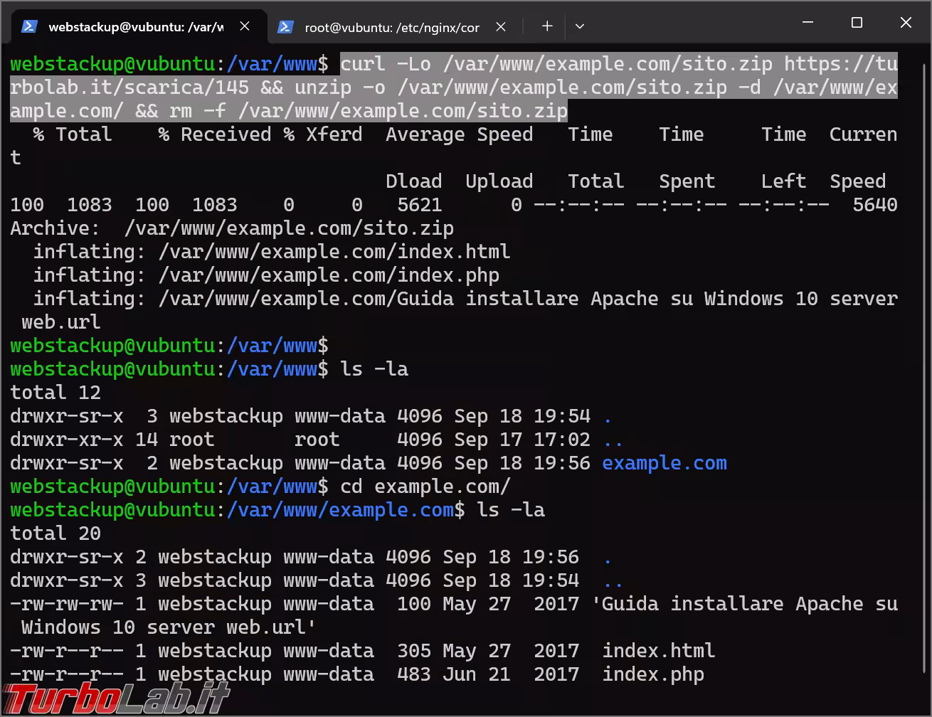932x717 pixels.
Task: Click the 'cd example.com/' command text
Action: [x=425, y=487]
